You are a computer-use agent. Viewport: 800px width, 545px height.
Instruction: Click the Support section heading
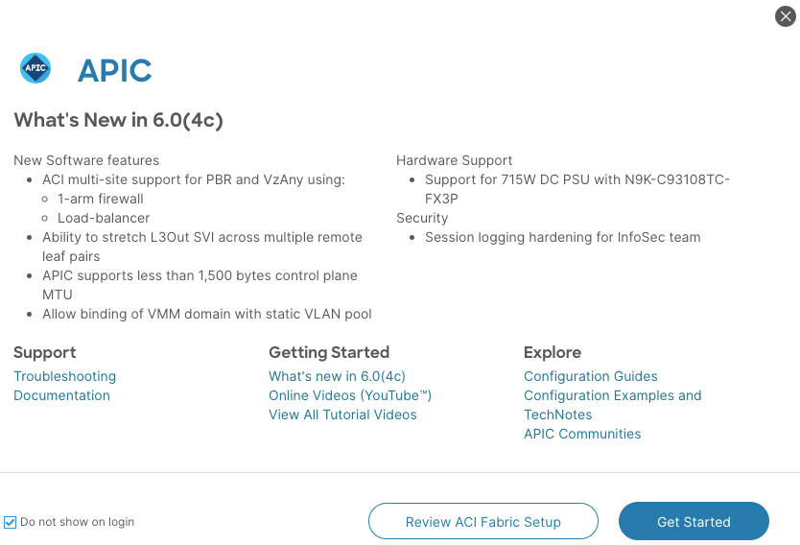(45, 352)
